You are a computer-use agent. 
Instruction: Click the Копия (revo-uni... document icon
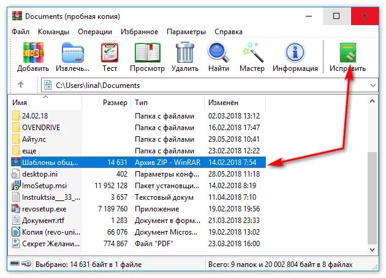(x=16, y=232)
